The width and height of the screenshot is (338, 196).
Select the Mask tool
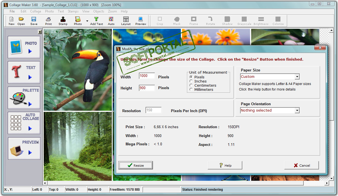pyautogui.click(x=177, y=21)
